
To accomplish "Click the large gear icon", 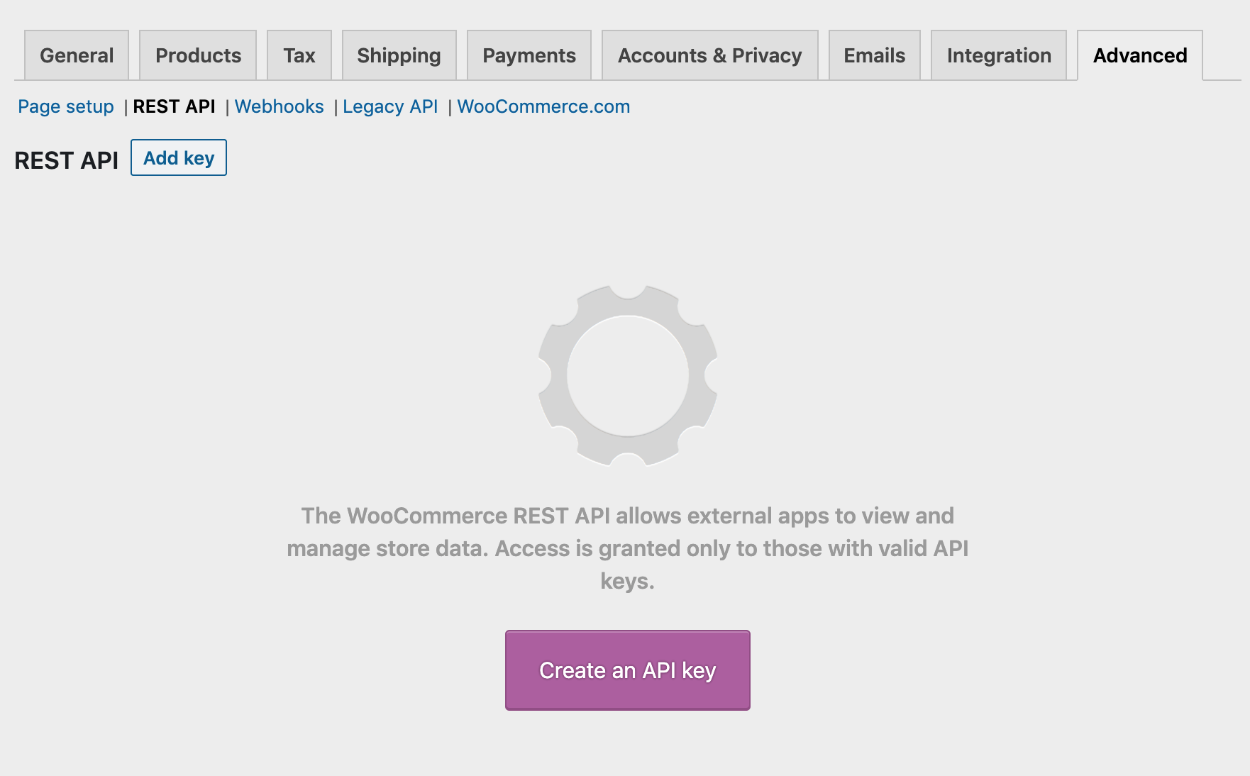I will click(x=628, y=376).
